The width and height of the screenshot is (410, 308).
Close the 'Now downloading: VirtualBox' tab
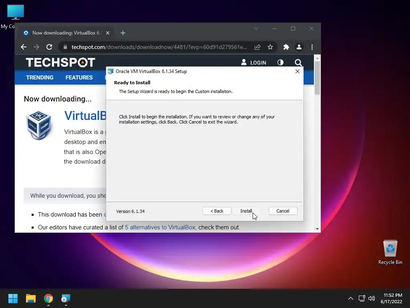point(108,33)
